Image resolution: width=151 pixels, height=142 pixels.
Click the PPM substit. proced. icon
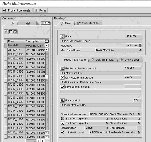(x=62, y=87)
